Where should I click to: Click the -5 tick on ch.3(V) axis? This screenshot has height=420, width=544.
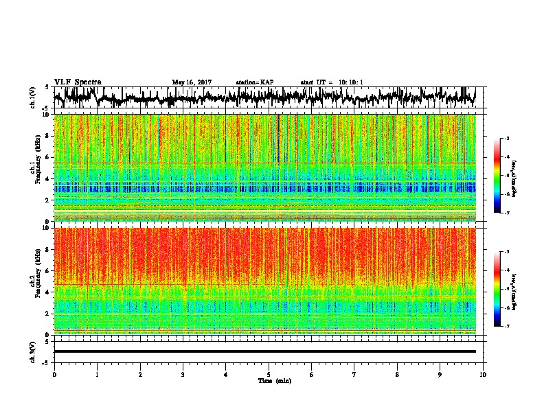coord(45,363)
